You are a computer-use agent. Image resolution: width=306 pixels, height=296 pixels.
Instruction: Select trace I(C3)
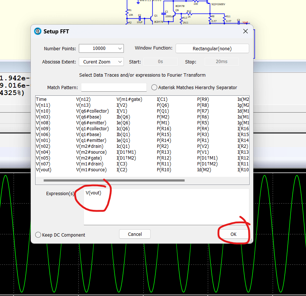point(122,164)
